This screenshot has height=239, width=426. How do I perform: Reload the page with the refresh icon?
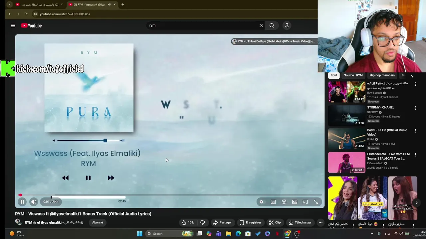coord(26,14)
